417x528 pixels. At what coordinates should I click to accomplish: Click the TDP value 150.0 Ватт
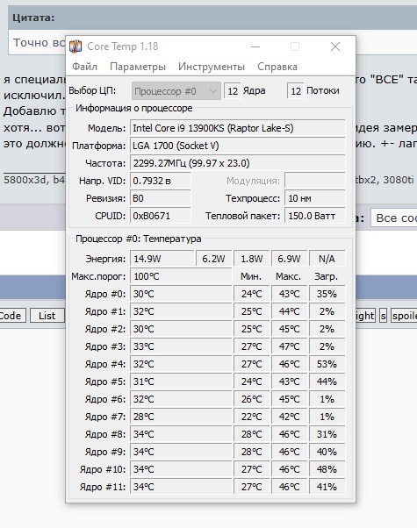tap(315, 216)
